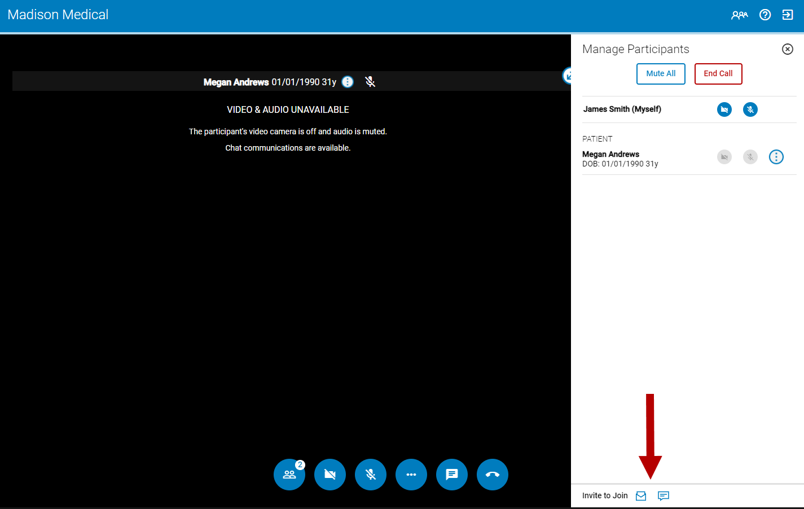This screenshot has height=509, width=804.
Task: Click the muted mic icon in video title bar
Action: (x=370, y=82)
